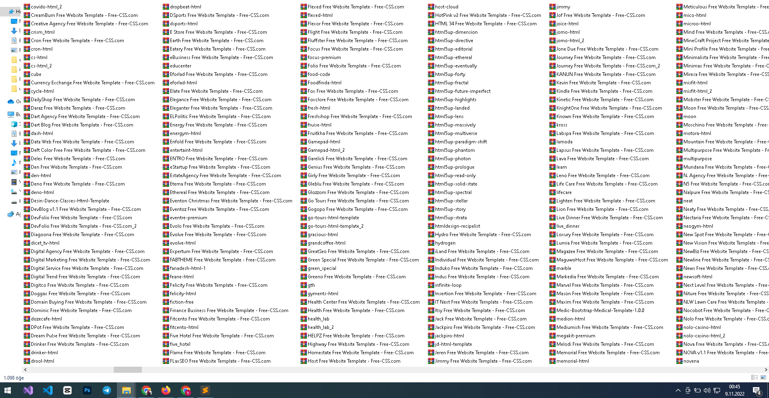Select "E Store Free Website Template" file
Screen dimensions: 769x398
pos(215,32)
